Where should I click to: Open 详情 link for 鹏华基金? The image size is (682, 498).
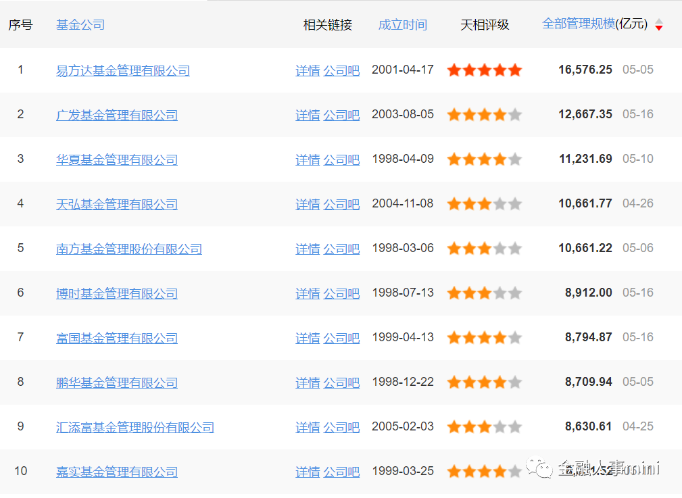[308, 382]
